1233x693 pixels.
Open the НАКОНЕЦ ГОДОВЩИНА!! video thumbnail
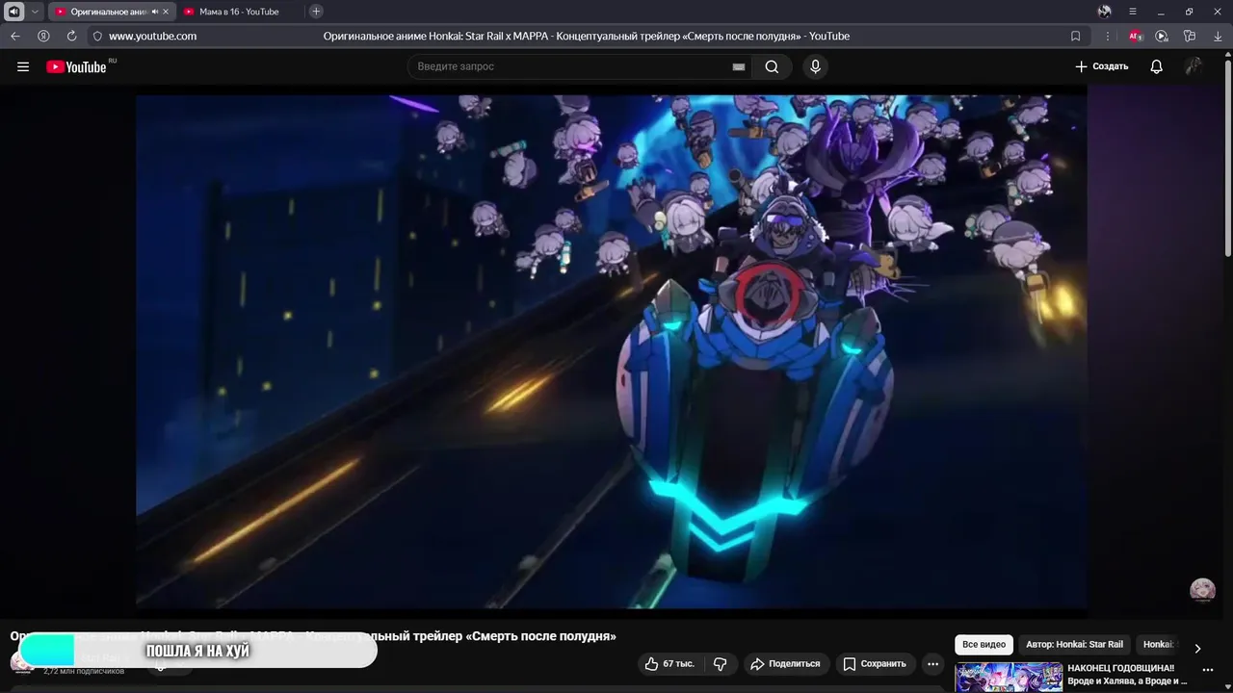(x=1009, y=678)
